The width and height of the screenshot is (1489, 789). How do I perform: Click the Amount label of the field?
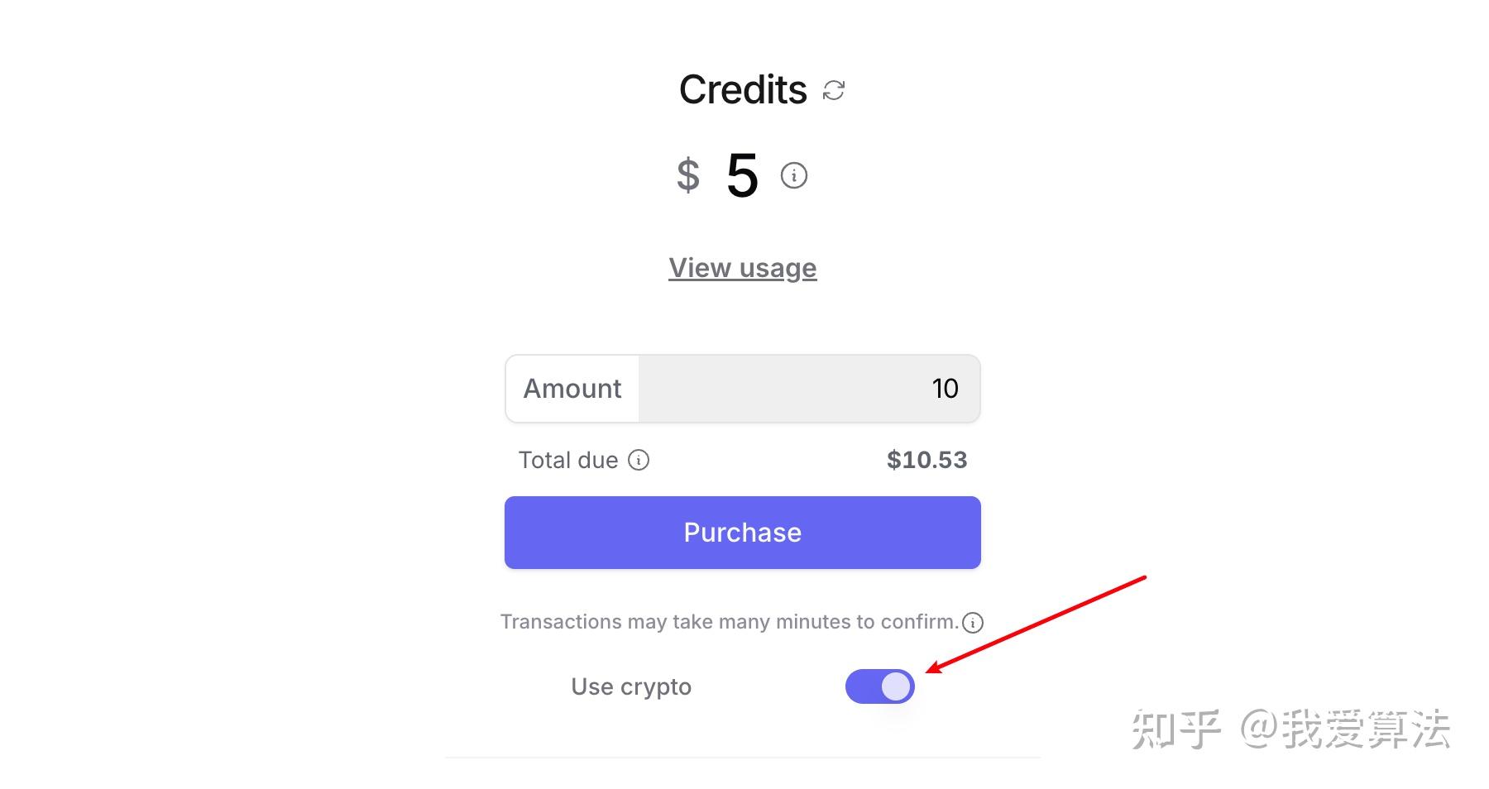click(572, 389)
